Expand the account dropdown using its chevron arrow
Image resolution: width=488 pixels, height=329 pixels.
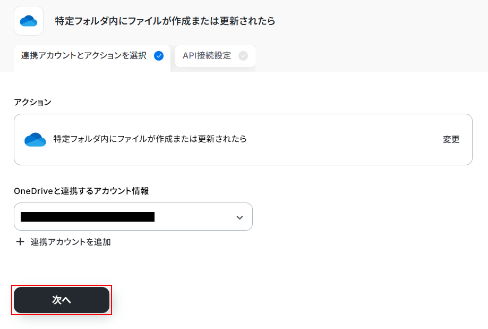(239, 217)
